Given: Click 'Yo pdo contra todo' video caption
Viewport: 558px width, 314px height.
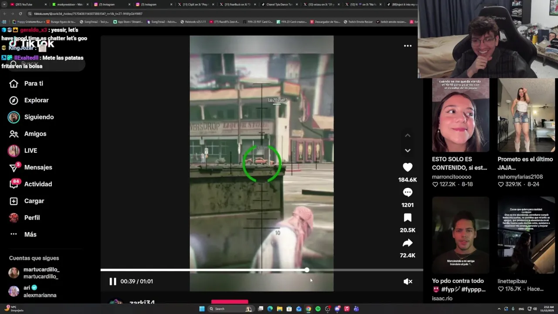Looking at the screenshot, I should (x=458, y=285).
